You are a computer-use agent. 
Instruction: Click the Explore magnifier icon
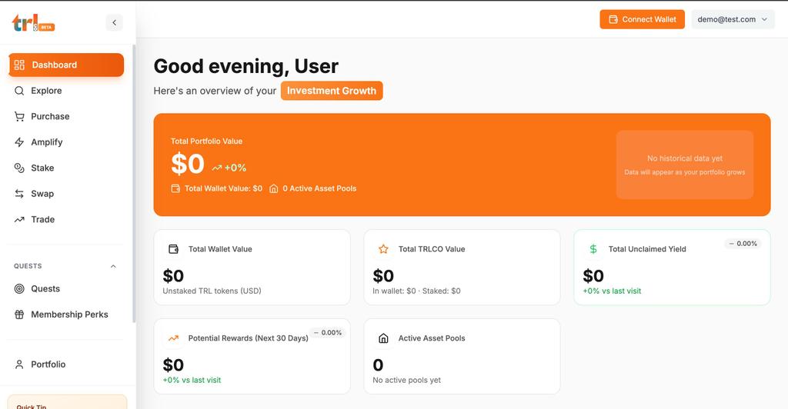coord(19,91)
